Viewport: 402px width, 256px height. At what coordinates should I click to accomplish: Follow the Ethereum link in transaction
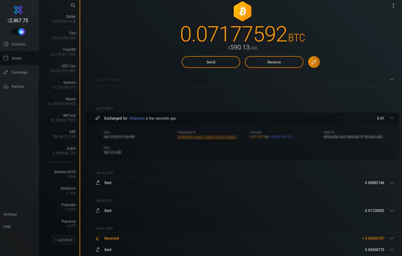137,118
